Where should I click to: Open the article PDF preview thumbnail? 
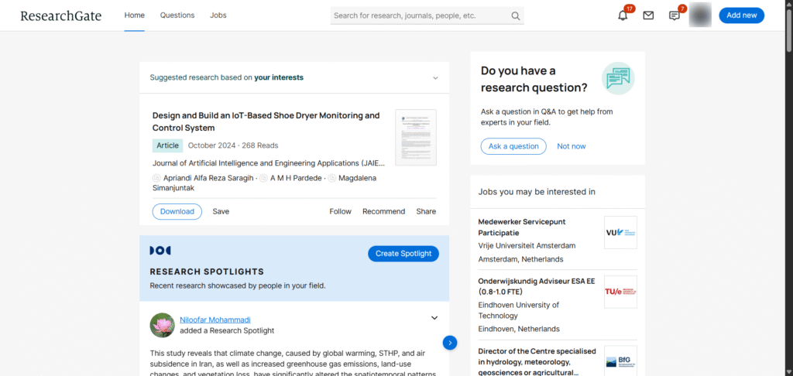[x=416, y=138]
